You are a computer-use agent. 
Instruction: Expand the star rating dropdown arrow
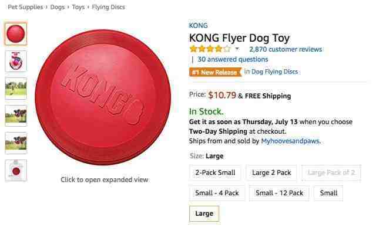click(237, 49)
